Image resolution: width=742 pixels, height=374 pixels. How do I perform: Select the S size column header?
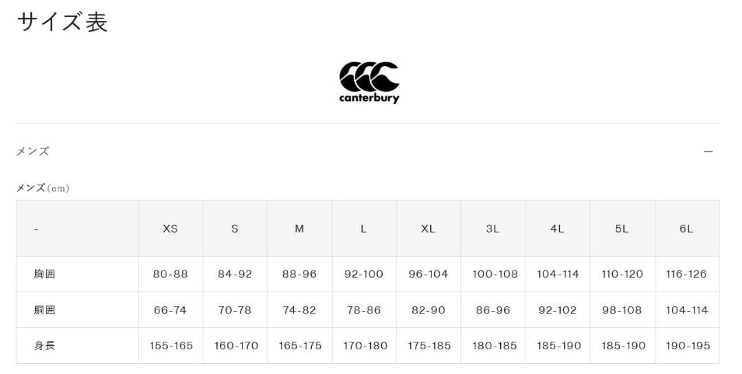point(235,229)
